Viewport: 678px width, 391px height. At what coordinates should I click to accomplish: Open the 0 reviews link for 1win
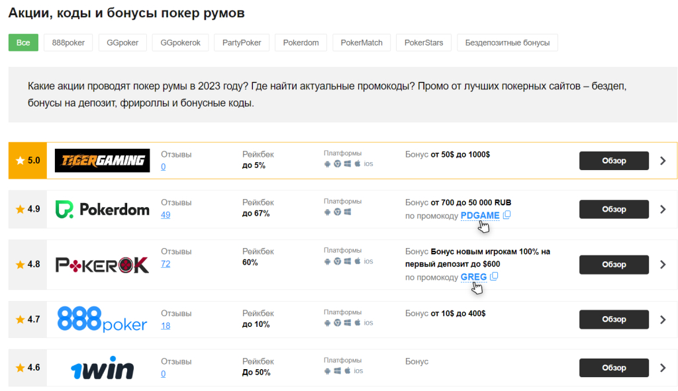pos(163,374)
